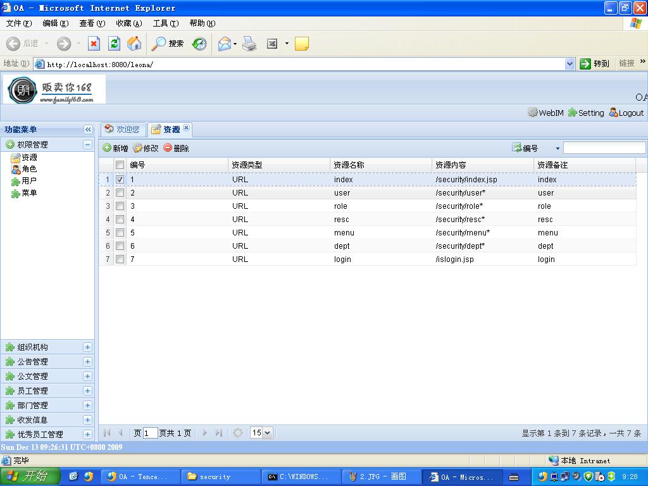Screen dimensions: 648x486
Task: Click the 转到 go button
Action: pos(594,63)
